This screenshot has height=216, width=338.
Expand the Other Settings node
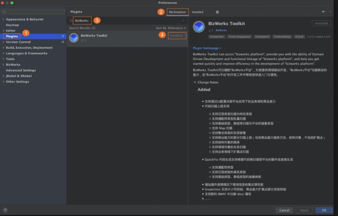click(x=3, y=82)
